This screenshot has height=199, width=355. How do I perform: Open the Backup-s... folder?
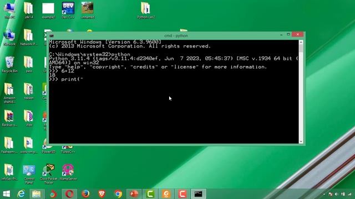click(x=9, y=118)
